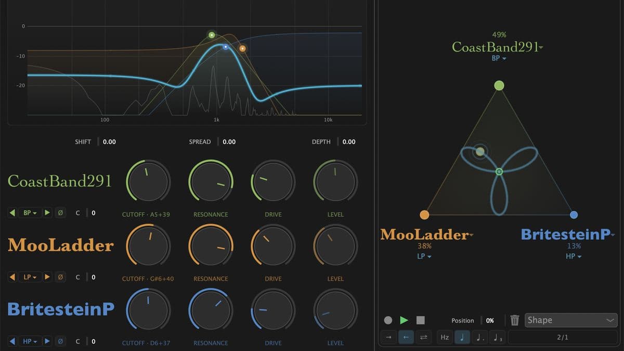Open the orange LP filter type dropdown
This screenshot has width=624, height=351.
[x=30, y=277]
